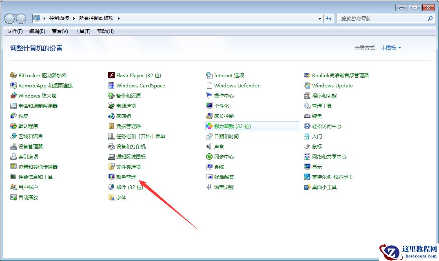This screenshot has height=261, width=439.
Task: Click the Forward navigation button
Action: [21, 19]
